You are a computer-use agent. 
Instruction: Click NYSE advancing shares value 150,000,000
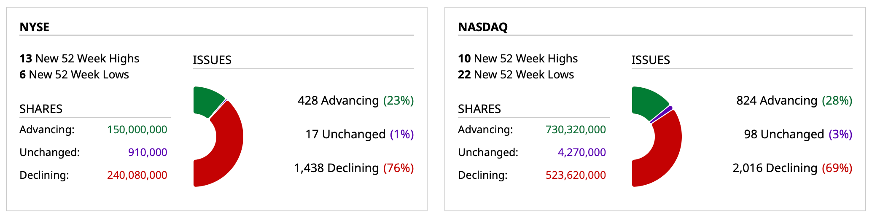point(137,129)
